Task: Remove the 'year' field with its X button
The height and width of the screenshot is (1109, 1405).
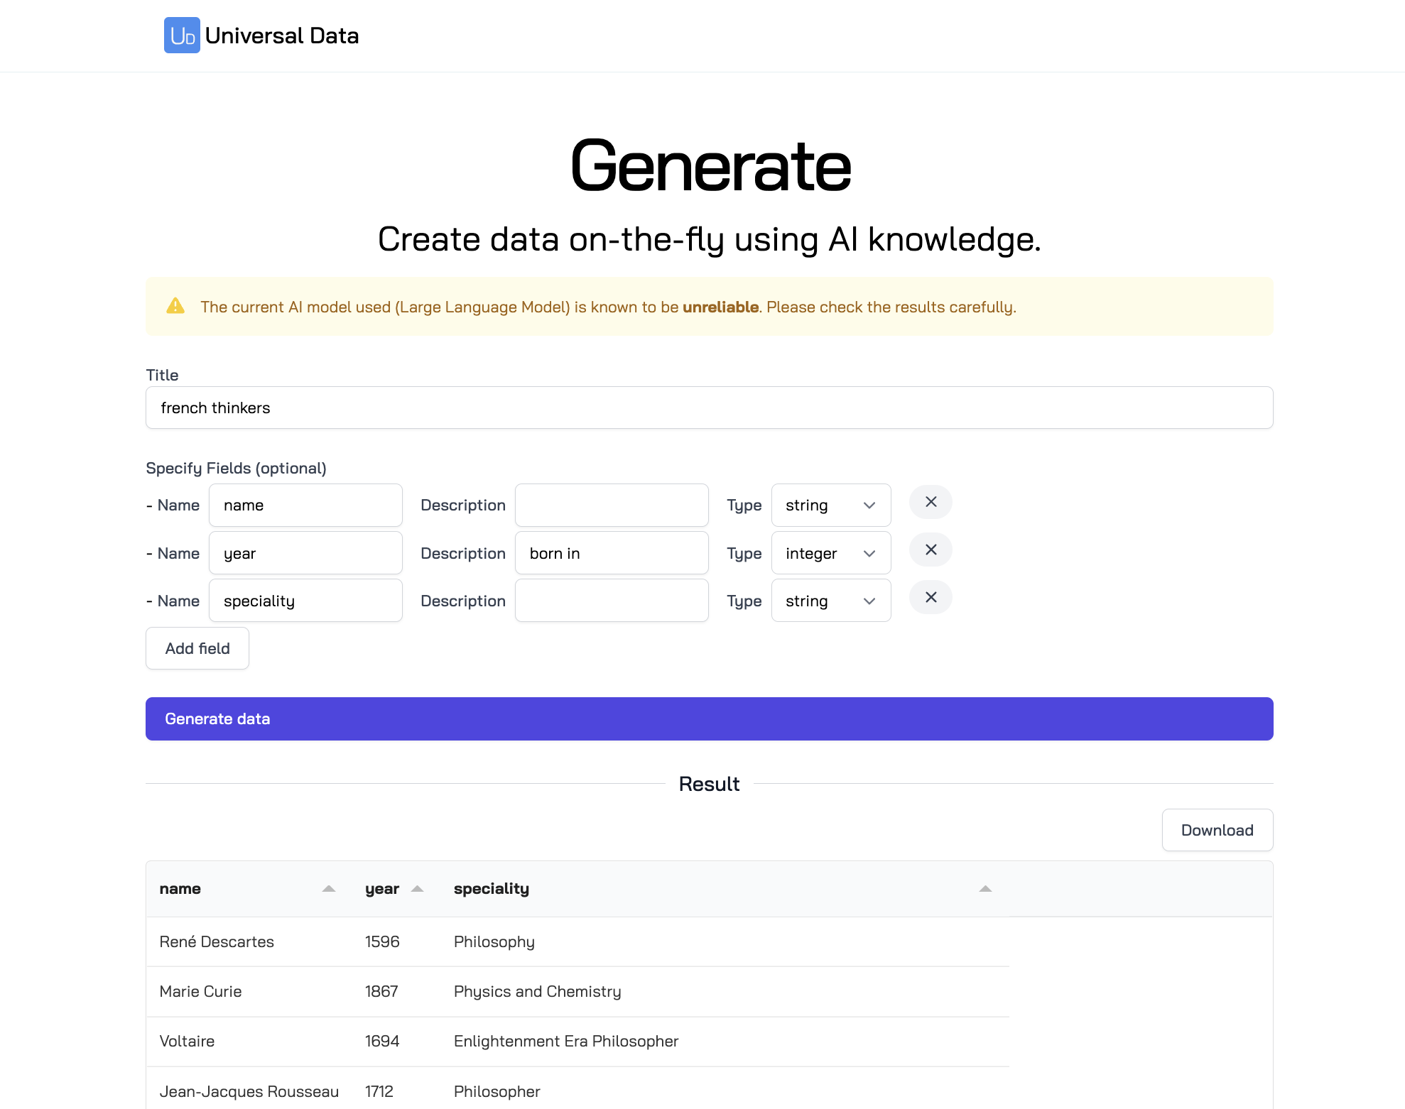Action: pos(931,550)
